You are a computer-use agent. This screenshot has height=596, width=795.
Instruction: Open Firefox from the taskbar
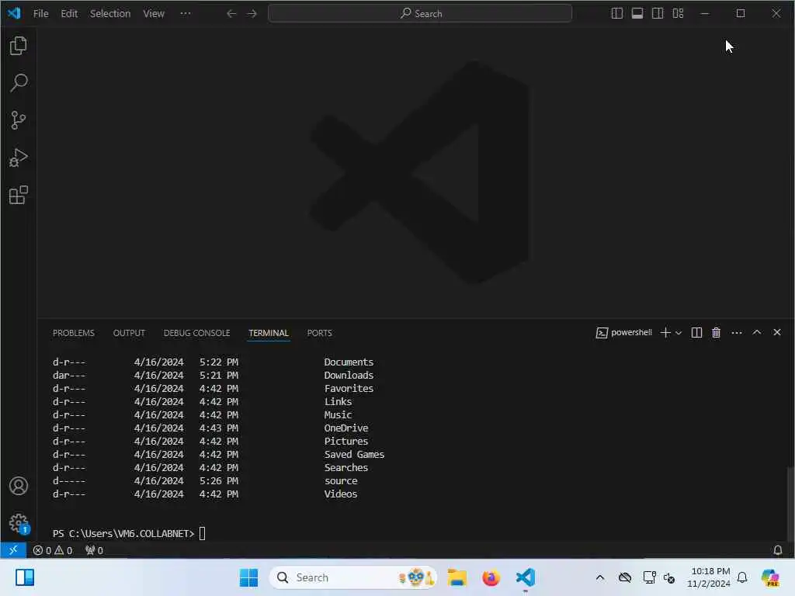491,577
